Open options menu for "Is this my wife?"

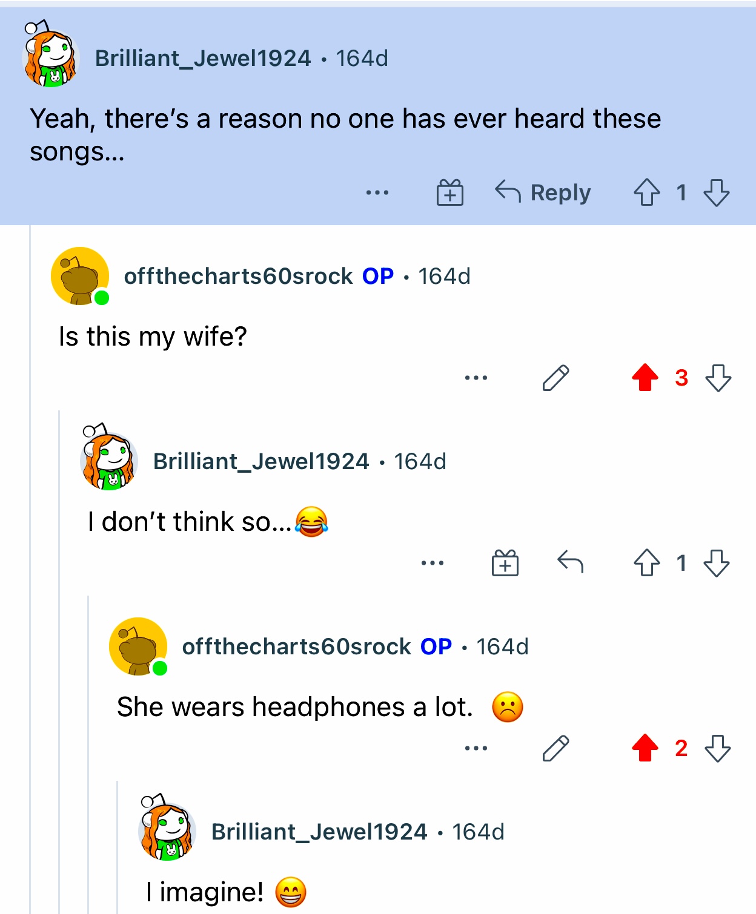[476, 378]
